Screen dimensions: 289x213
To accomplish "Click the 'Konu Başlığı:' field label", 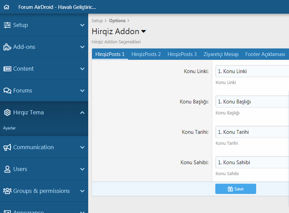I will pyautogui.click(x=194, y=102).
